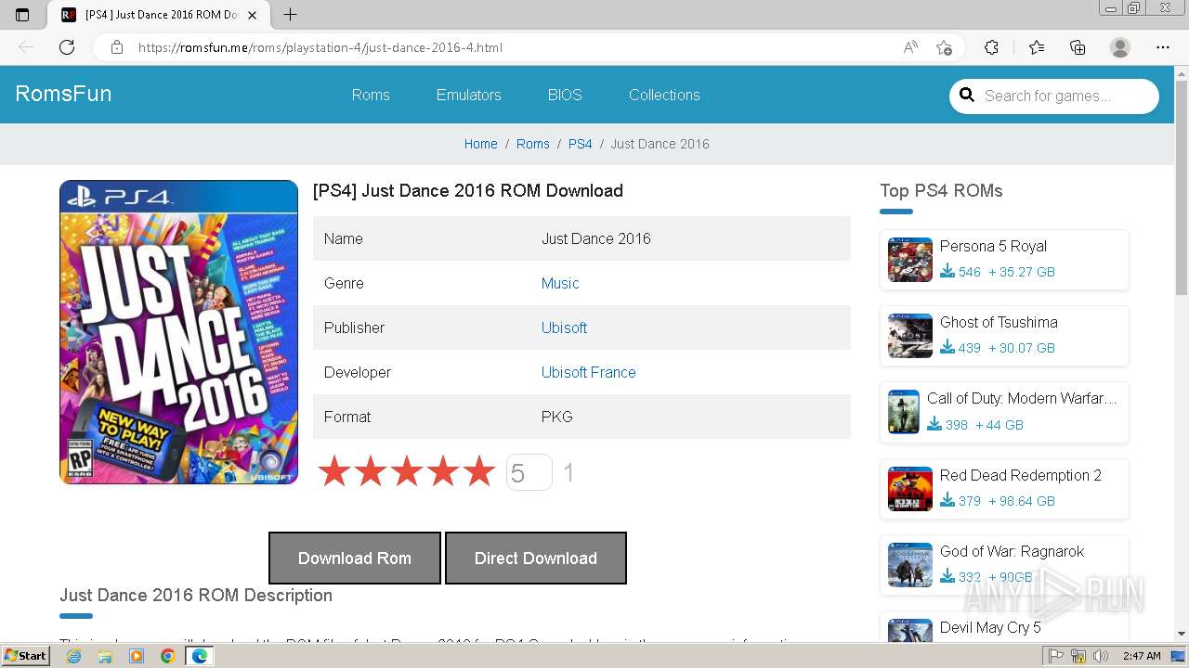Click God of War: Ragnarok thumbnail

coord(910,565)
